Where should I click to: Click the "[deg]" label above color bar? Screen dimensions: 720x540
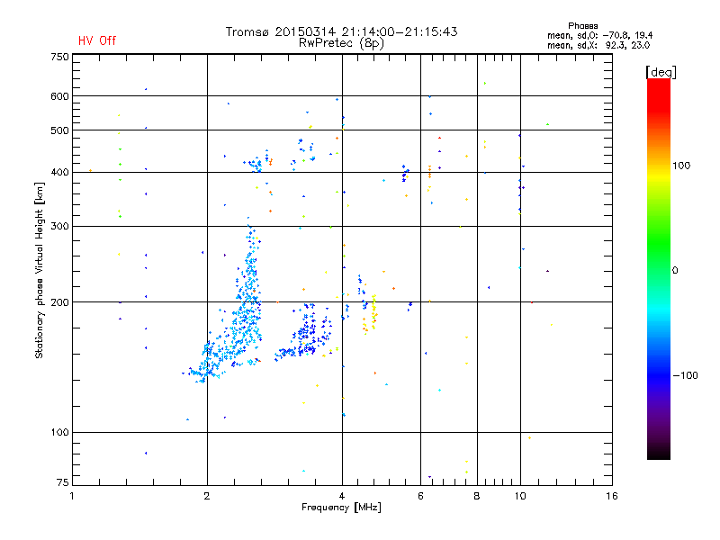[661, 72]
